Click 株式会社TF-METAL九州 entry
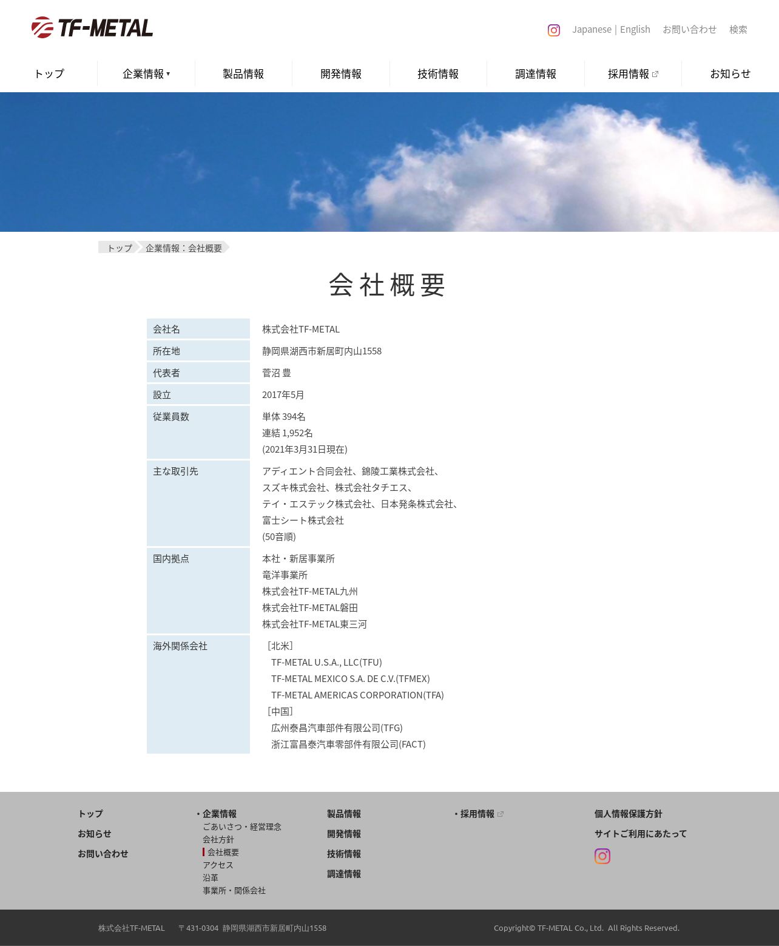This screenshot has height=946, width=779. 310,591
